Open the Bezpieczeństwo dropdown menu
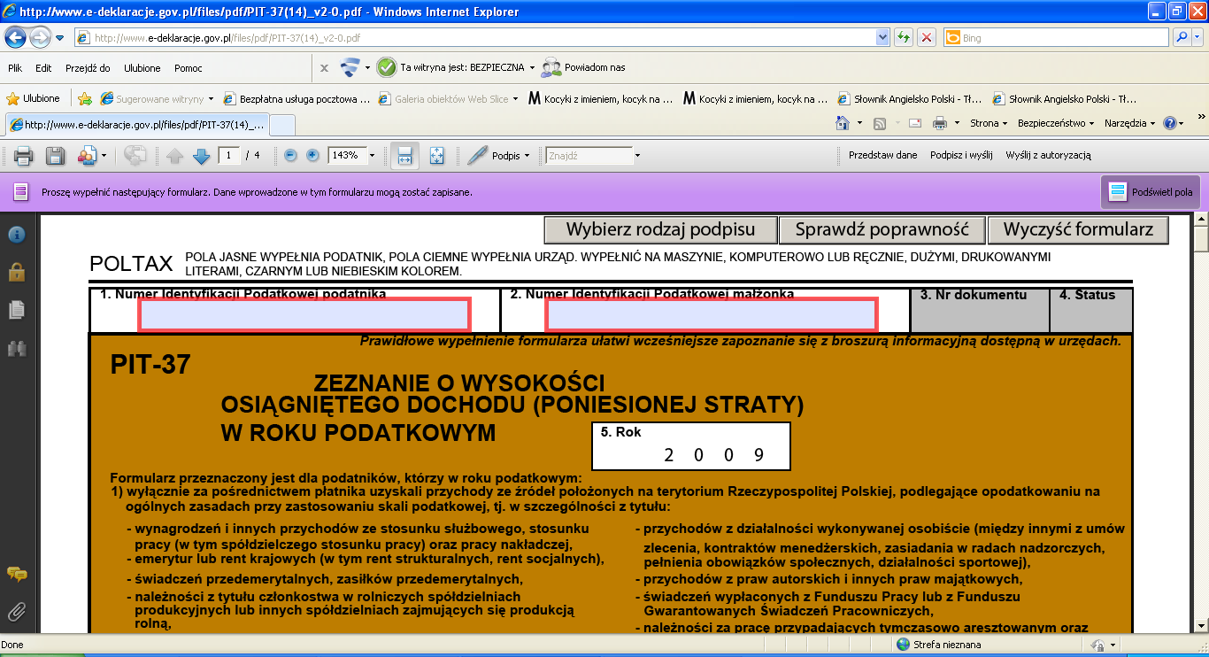The width and height of the screenshot is (1209, 657). point(1056,123)
